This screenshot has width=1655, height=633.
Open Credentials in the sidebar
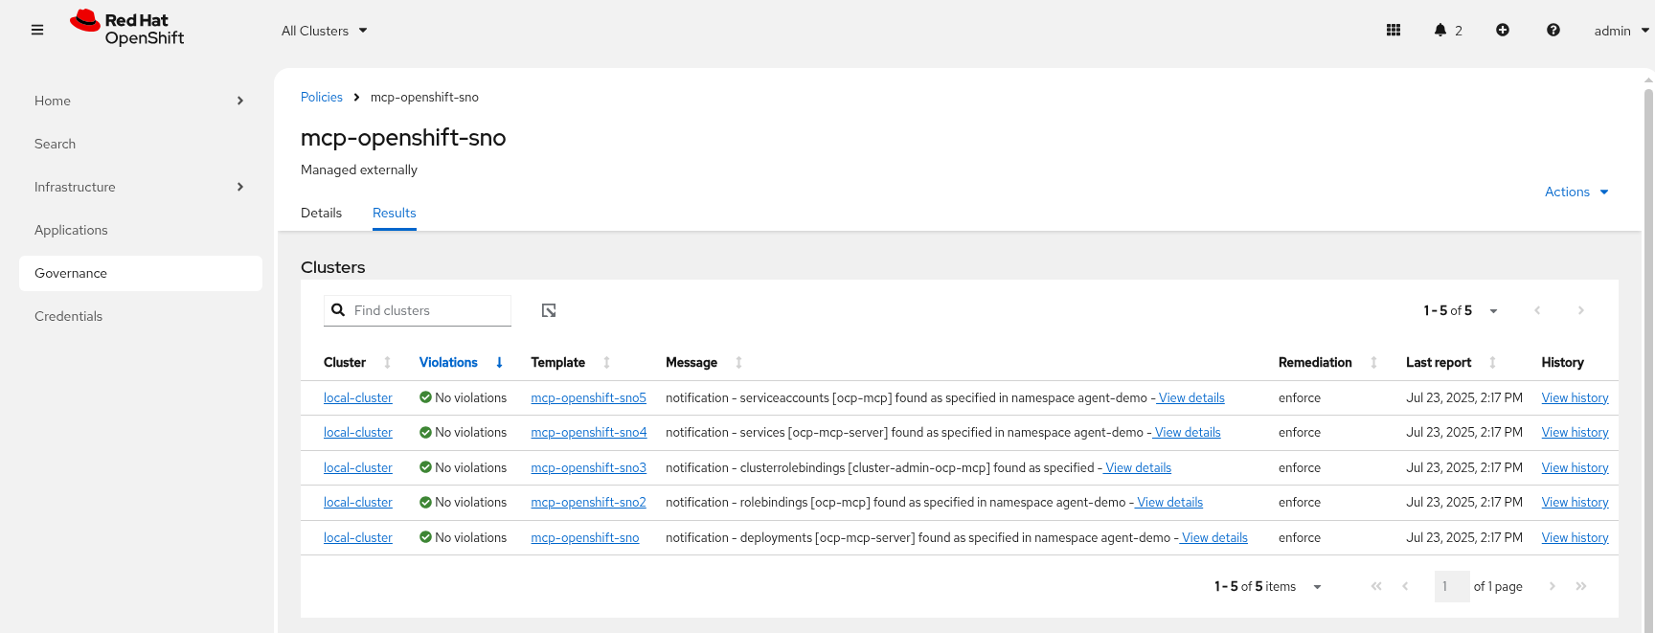[x=140, y=316]
